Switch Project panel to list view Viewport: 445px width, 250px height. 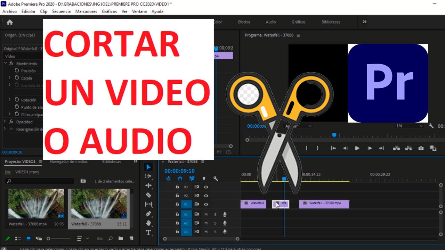[18, 239]
